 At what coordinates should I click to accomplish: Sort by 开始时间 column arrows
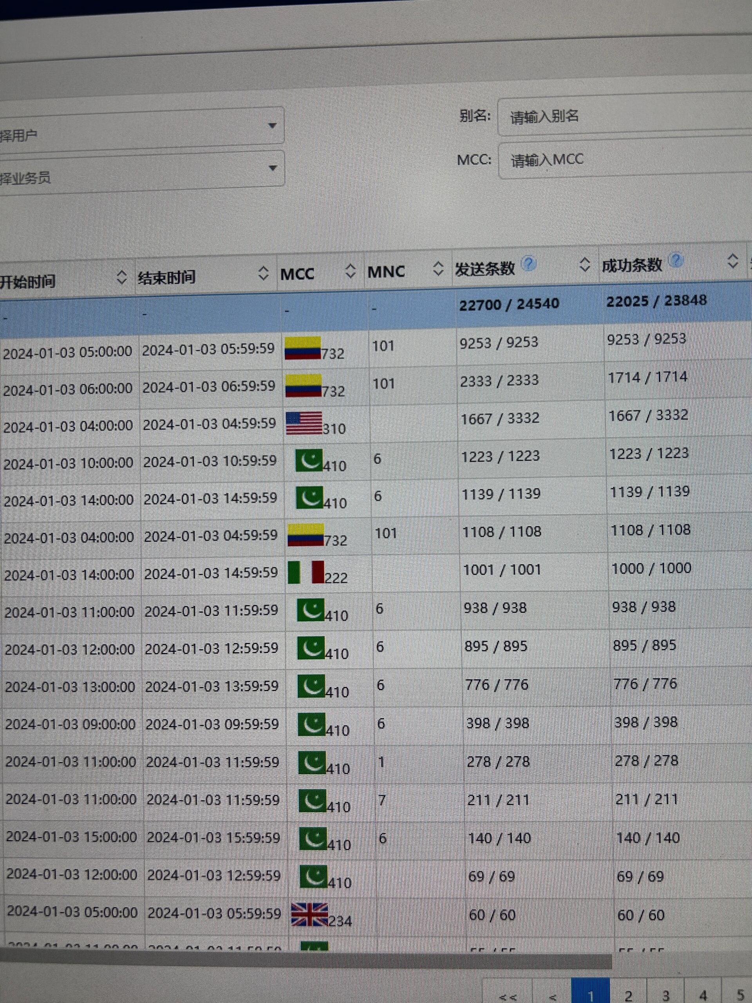pos(121,277)
